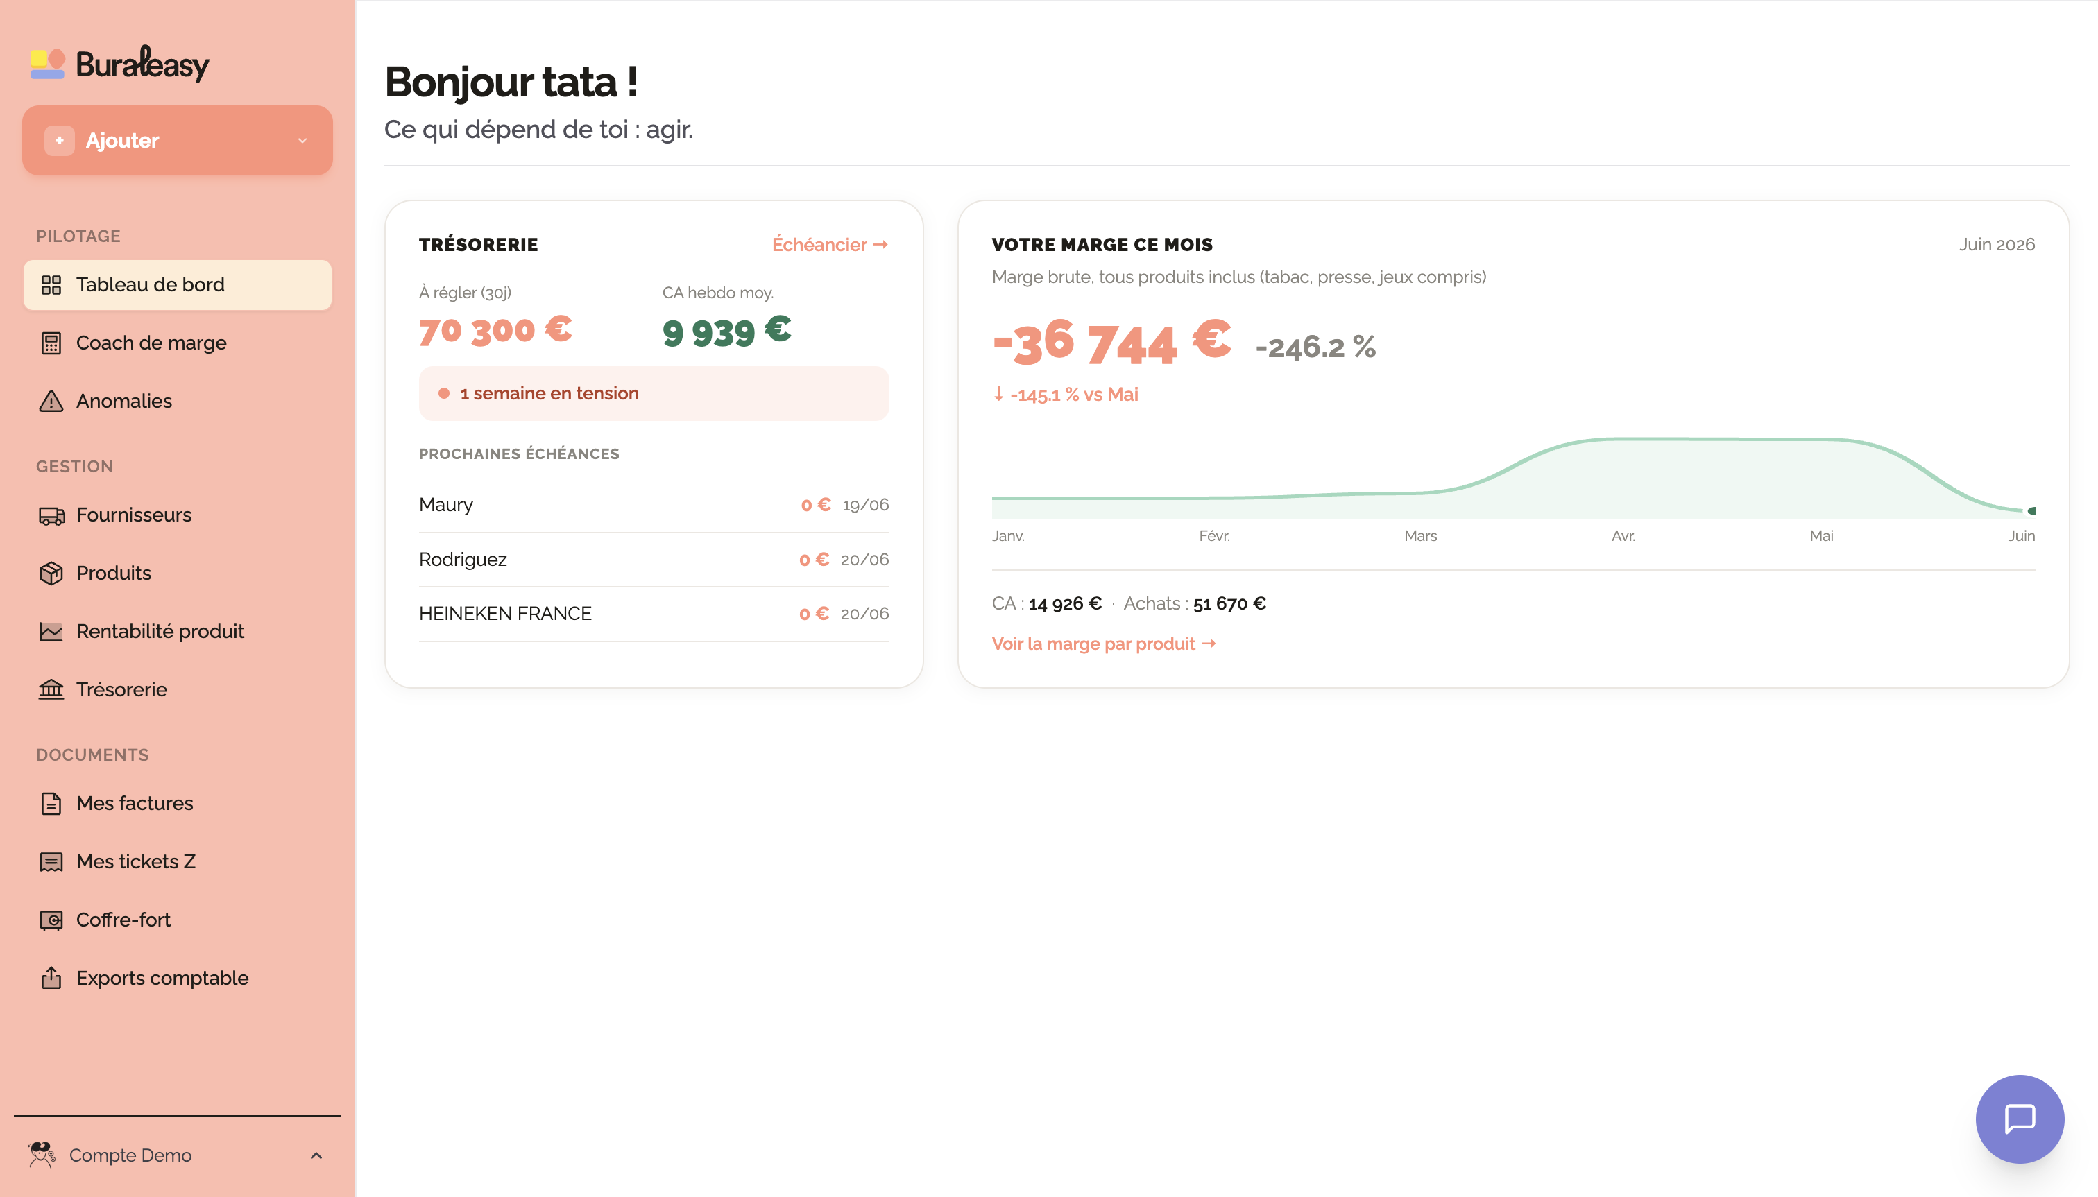Go to Mes tickets Z
The height and width of the screenshot is (1197, 2098).
pyautogui.click(x=178, y=861)
